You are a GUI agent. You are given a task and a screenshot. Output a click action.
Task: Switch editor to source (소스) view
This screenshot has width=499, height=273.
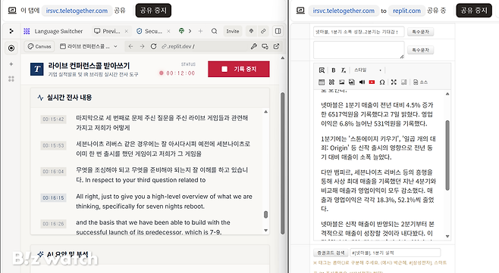pos(420,82)
